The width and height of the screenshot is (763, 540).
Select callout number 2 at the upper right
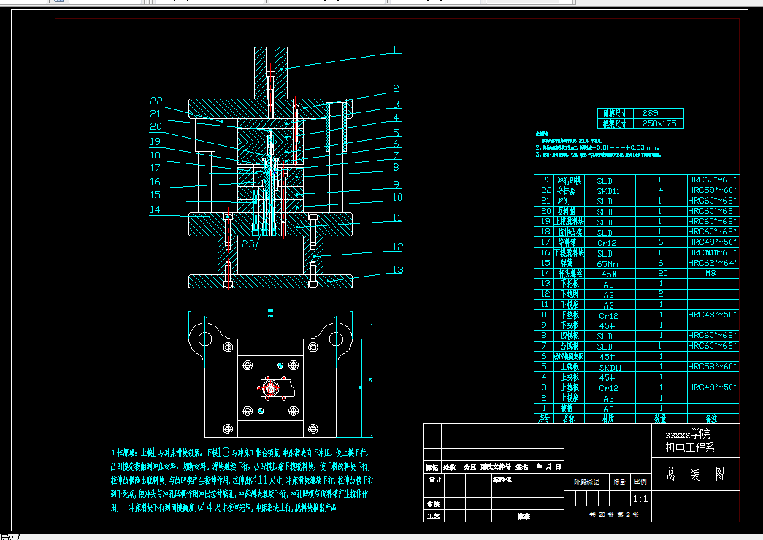pyautogui.click(x=396, y=88)
